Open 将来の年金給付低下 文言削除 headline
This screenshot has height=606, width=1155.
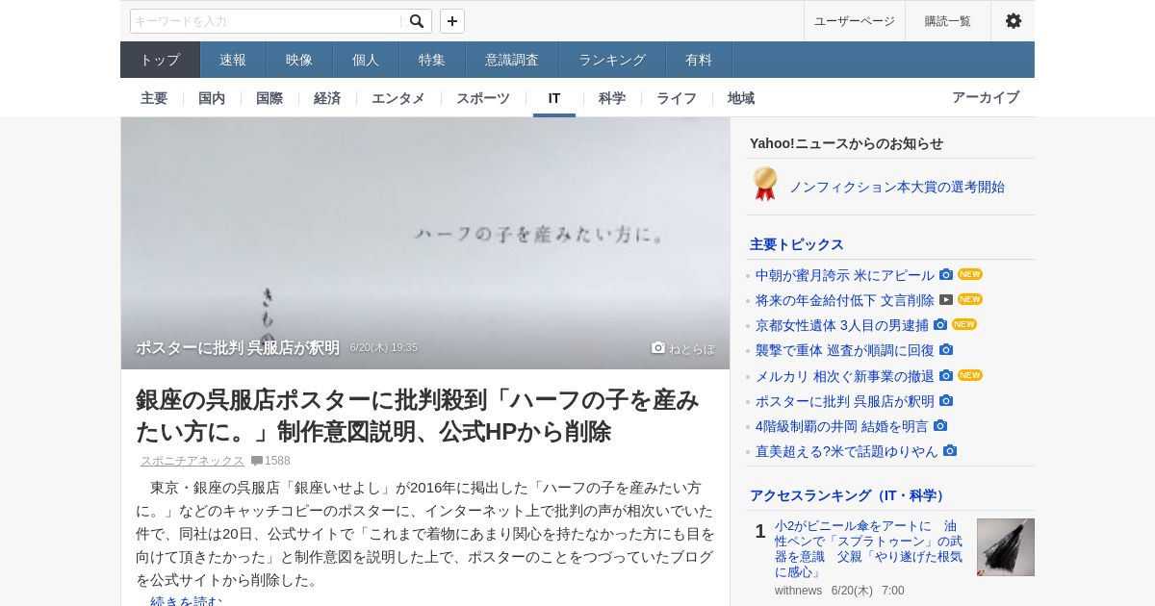click(x=845, y=300)
